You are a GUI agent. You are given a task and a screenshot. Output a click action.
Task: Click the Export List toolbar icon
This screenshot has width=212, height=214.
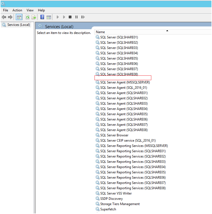(34, 17)
